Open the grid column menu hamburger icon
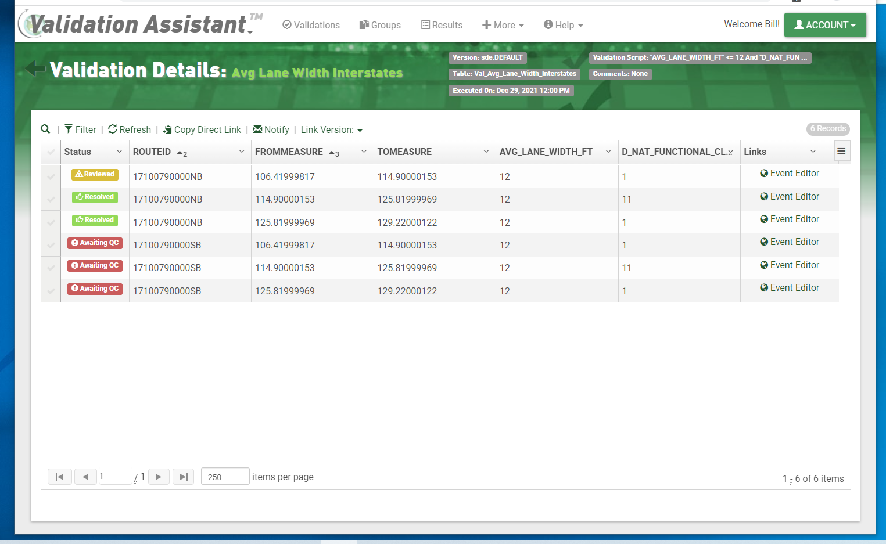 841,152
